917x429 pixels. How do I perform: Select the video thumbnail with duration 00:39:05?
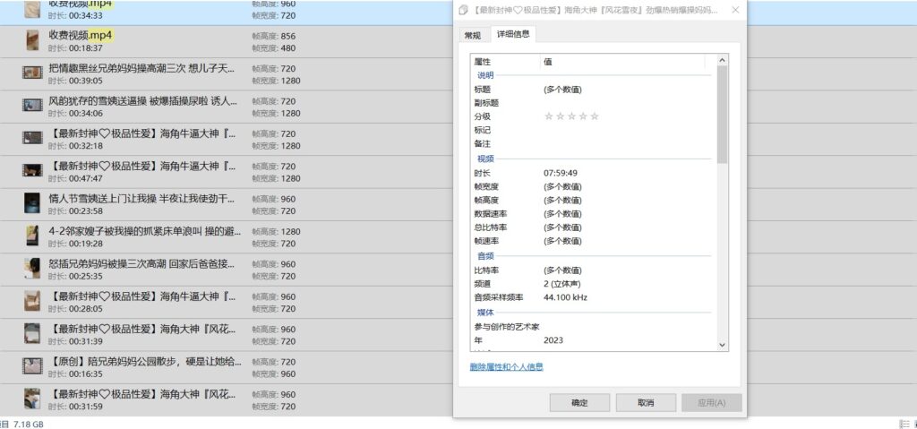32,73
